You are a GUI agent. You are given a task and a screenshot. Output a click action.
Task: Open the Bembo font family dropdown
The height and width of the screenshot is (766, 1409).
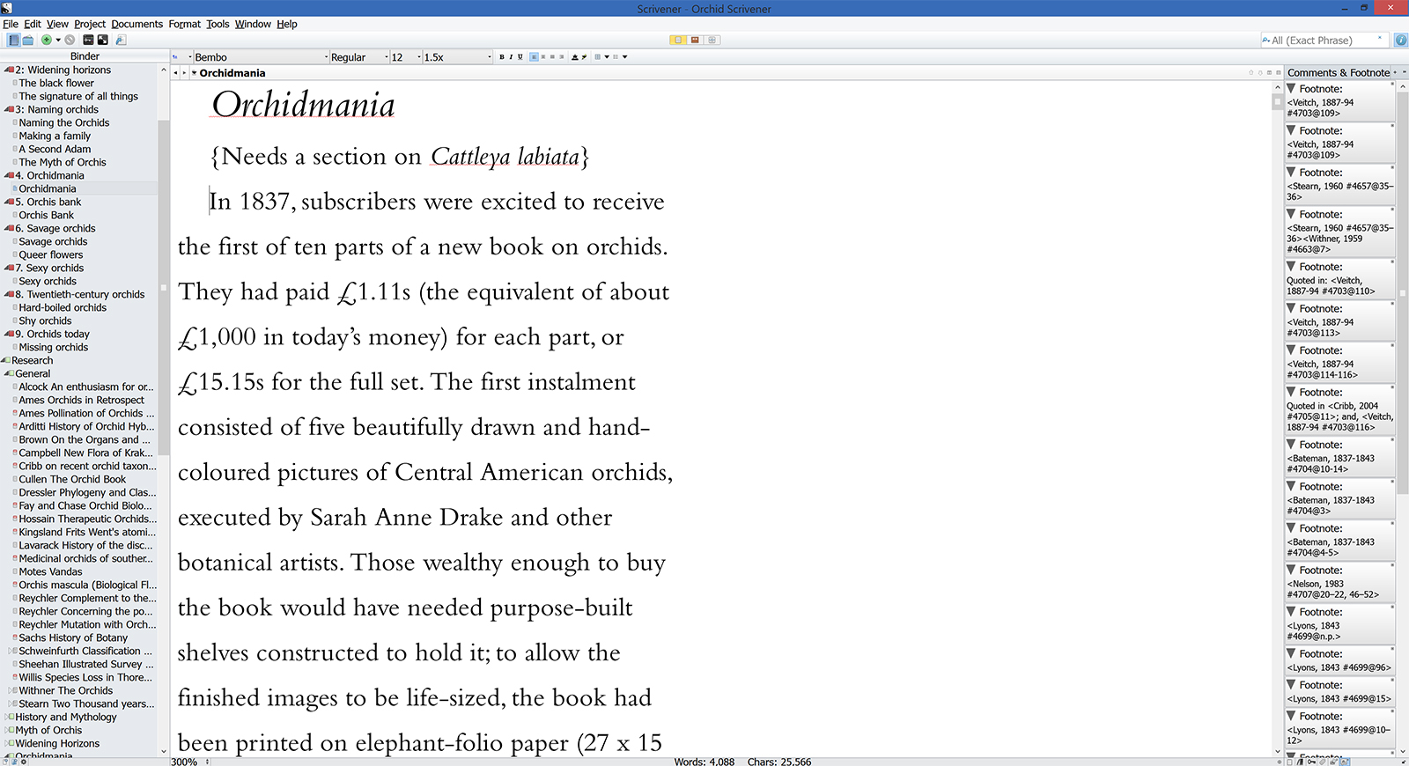click(x=260, y=57)
